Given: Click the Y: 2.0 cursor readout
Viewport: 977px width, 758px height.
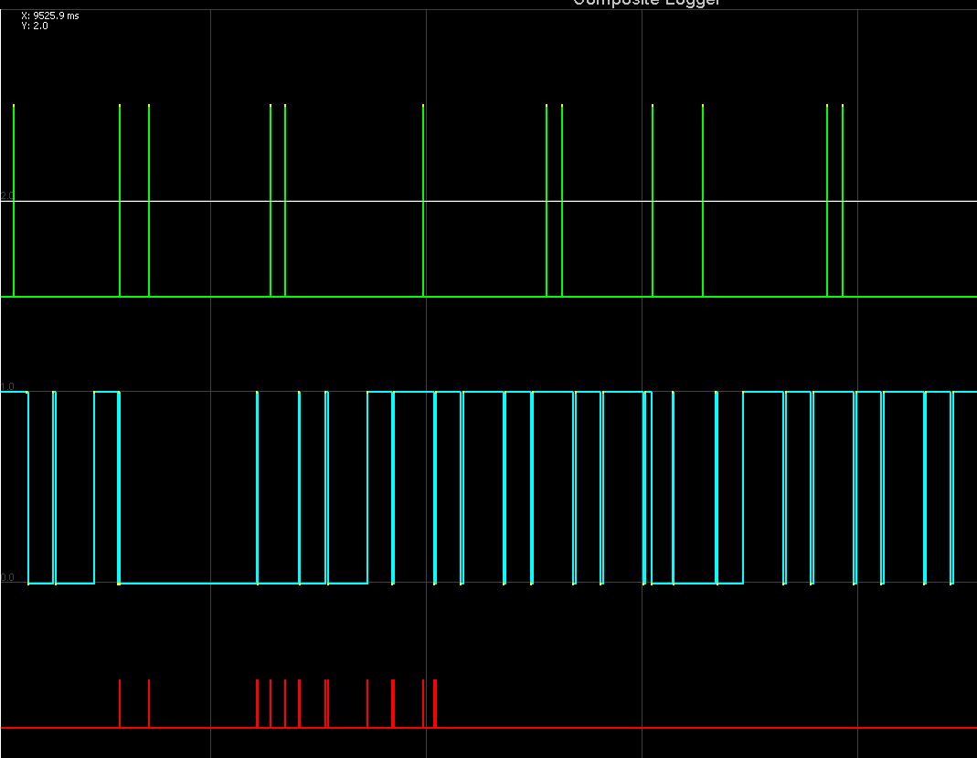Looking at the screenshot, I should (x=34, y=26).
